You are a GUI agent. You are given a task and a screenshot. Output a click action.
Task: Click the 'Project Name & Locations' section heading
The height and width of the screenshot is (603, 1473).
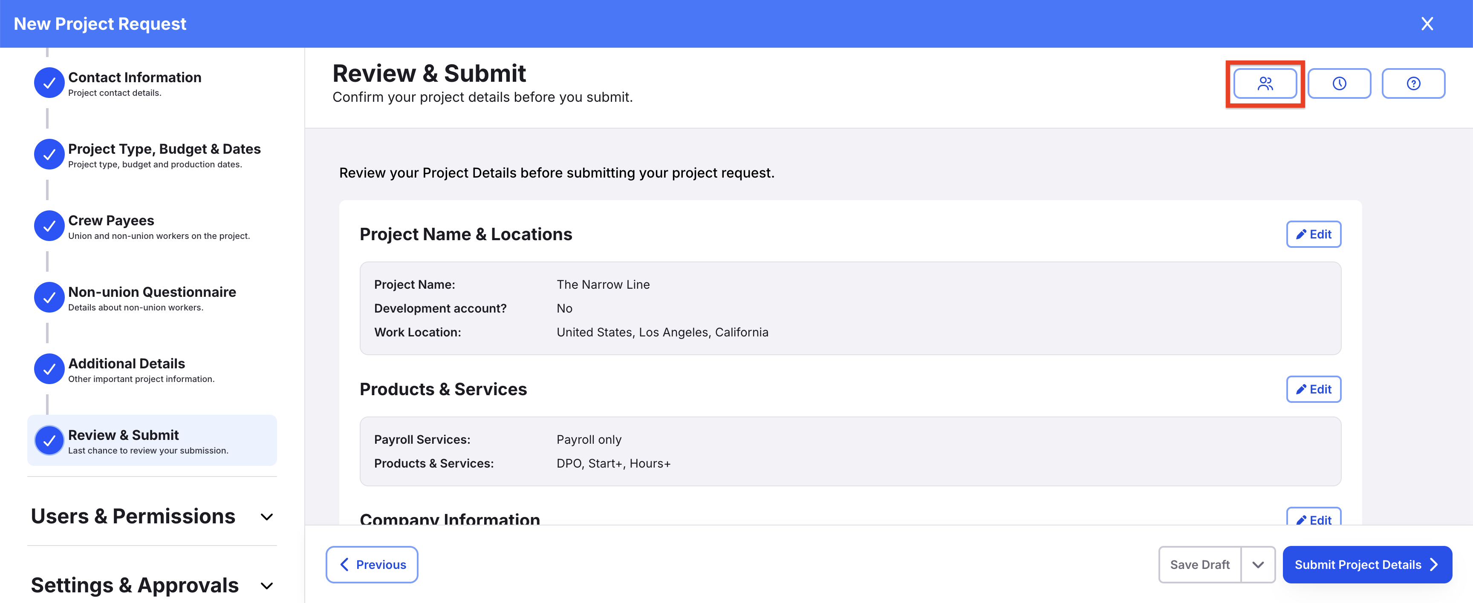point(465,234)
